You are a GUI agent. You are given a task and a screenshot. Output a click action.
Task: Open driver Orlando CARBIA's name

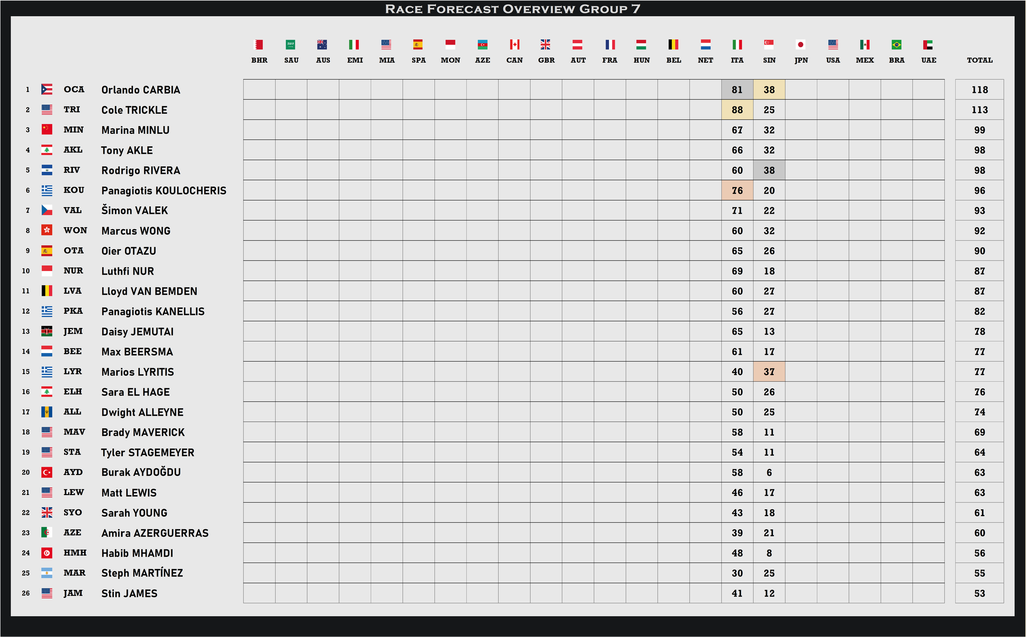pos(141,90)
